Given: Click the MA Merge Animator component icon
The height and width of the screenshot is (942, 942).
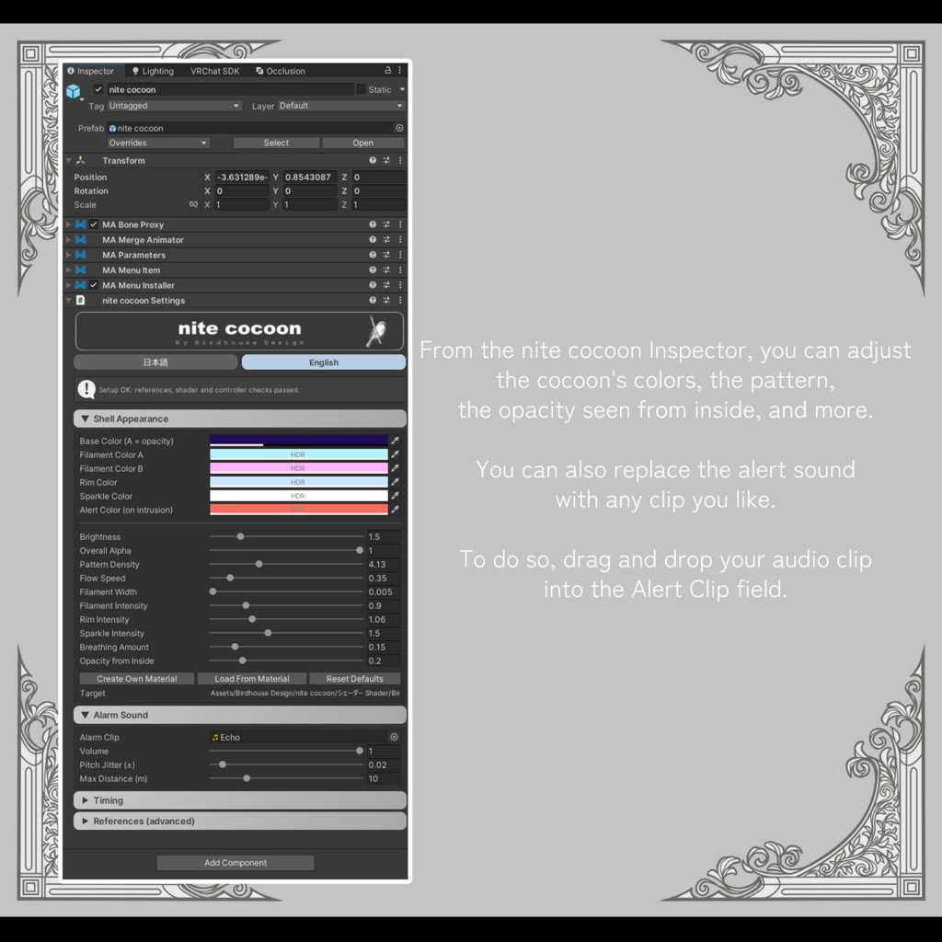Looking at the screenshot, I should 81,240.
